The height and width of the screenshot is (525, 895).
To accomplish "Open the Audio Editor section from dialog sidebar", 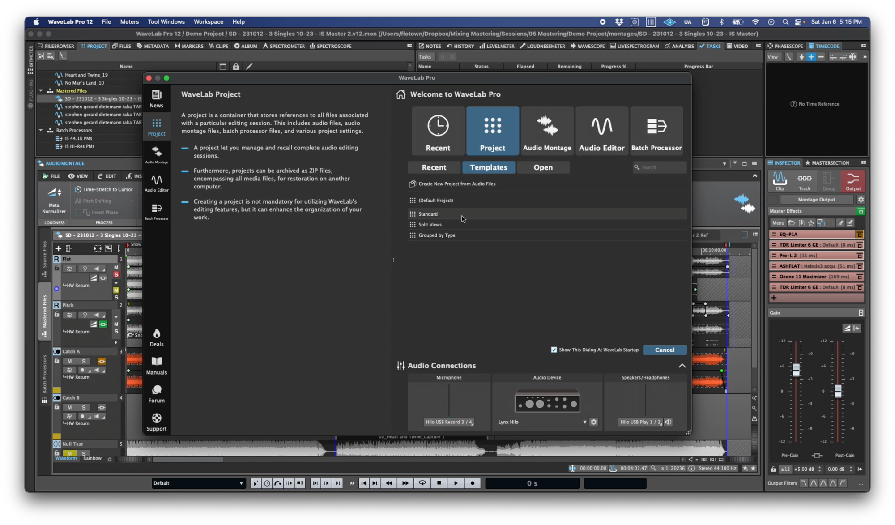I will 157,181.
